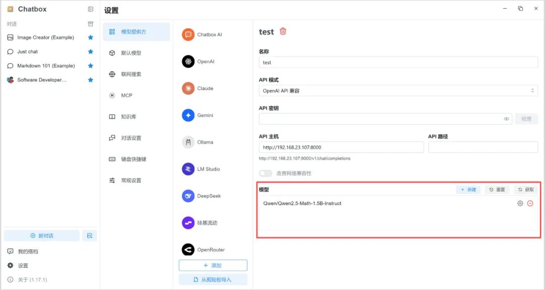Choose the Gemini provider

[x=213, y=115]
